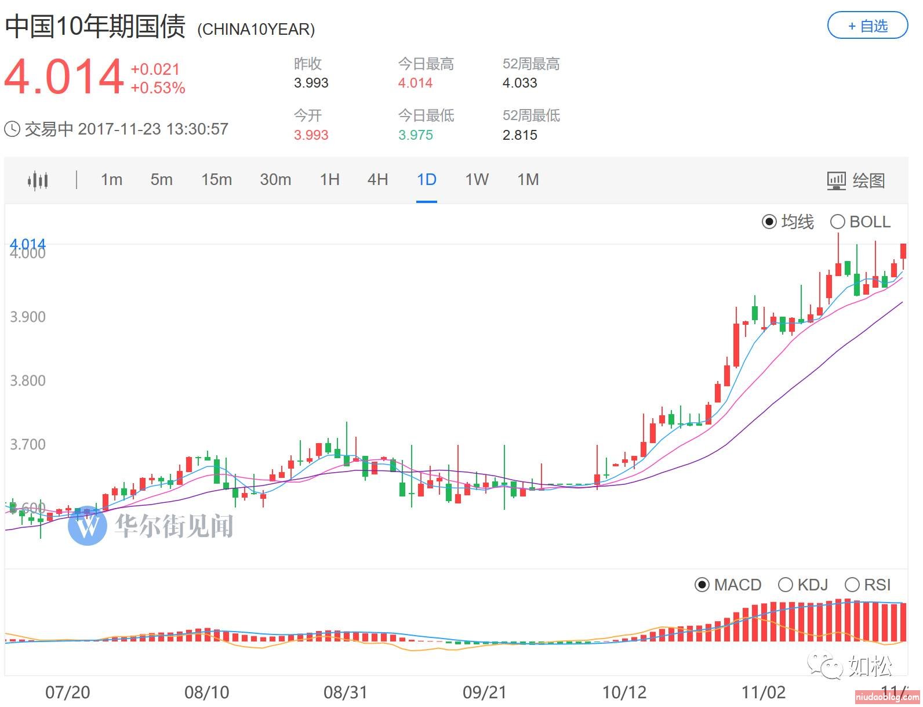Click the 3.800 y-axis price label
This screenshot has width=923, height=707.
(x=28, y=380)
